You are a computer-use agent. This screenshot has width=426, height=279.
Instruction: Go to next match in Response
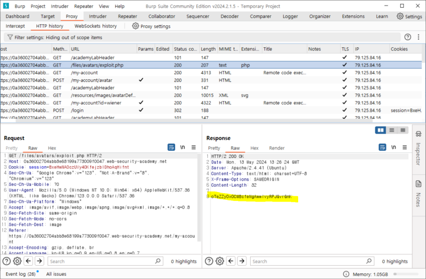coord(242,261)
